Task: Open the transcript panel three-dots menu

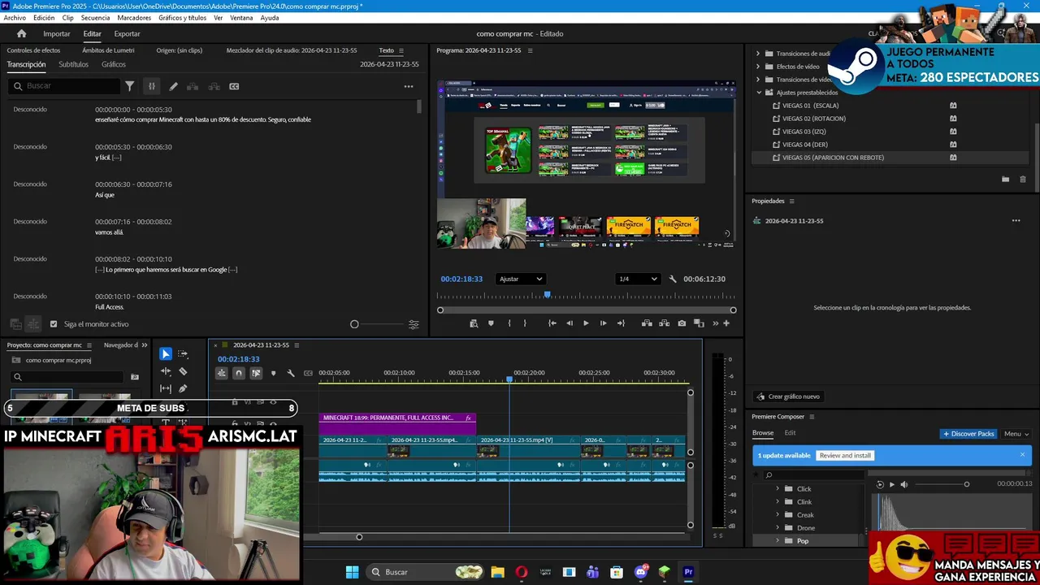Action: (409, 86)
